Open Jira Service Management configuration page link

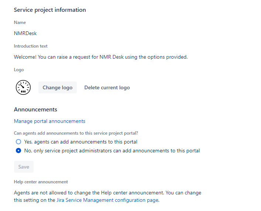(107, 200)
